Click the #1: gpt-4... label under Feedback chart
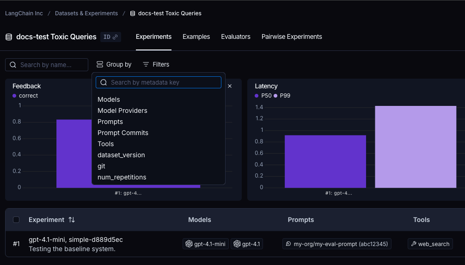 (128, 193)
